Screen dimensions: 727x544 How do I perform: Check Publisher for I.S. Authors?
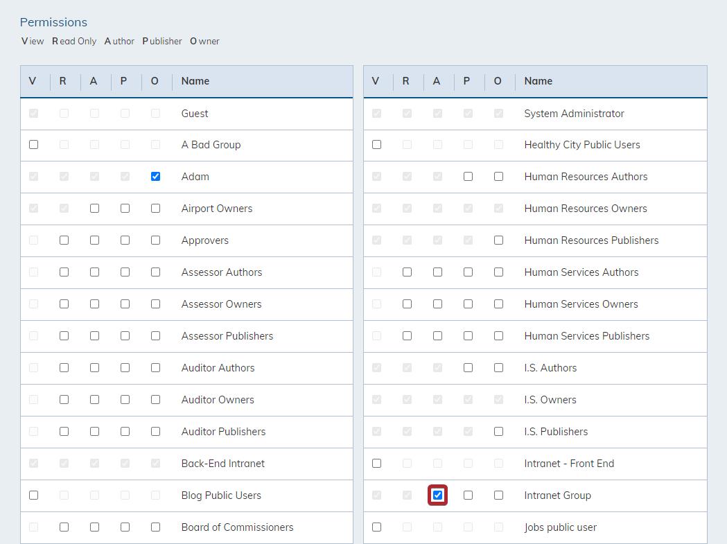coord(468,368)
